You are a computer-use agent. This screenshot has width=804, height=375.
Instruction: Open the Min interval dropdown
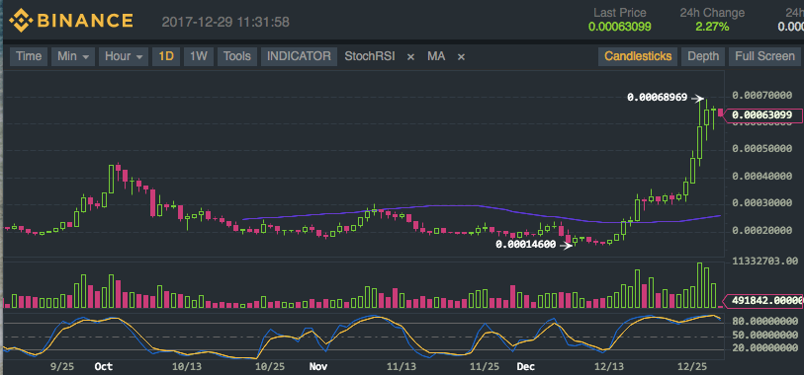point(73,56)
